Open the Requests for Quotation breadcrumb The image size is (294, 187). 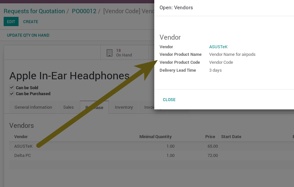(34, 11)
